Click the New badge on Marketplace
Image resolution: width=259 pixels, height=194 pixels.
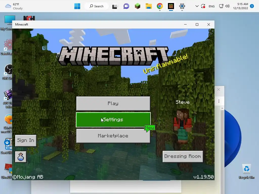[150, 128]
